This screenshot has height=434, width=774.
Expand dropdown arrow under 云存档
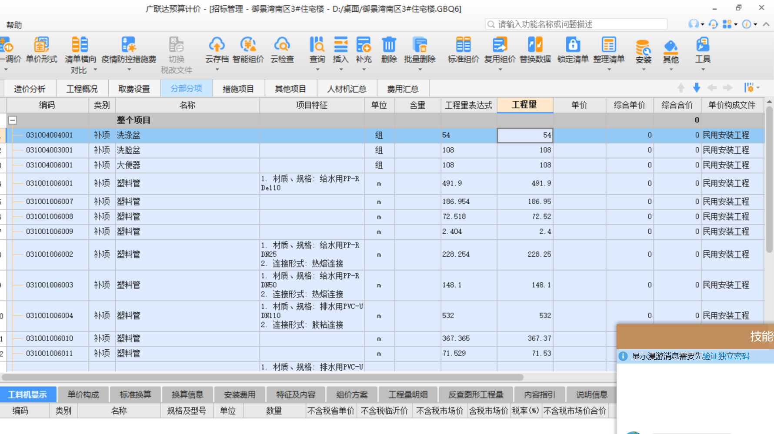[217, 70]
